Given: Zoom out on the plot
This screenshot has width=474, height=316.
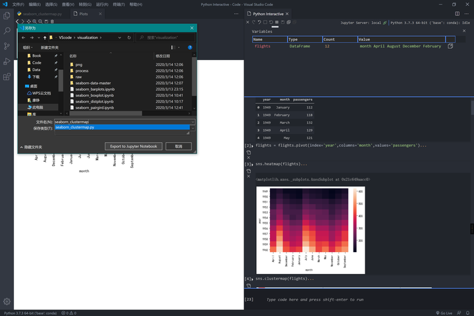Looking at the screenshot, I should pos(40,22).
